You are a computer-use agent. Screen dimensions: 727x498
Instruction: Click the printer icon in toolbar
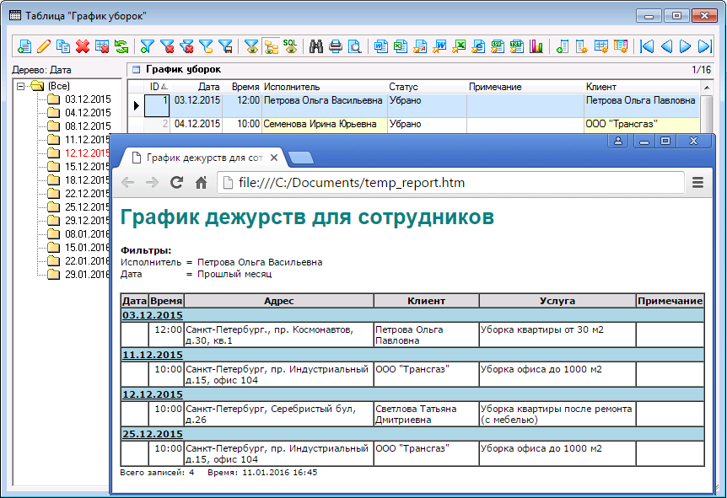[336, 46]
